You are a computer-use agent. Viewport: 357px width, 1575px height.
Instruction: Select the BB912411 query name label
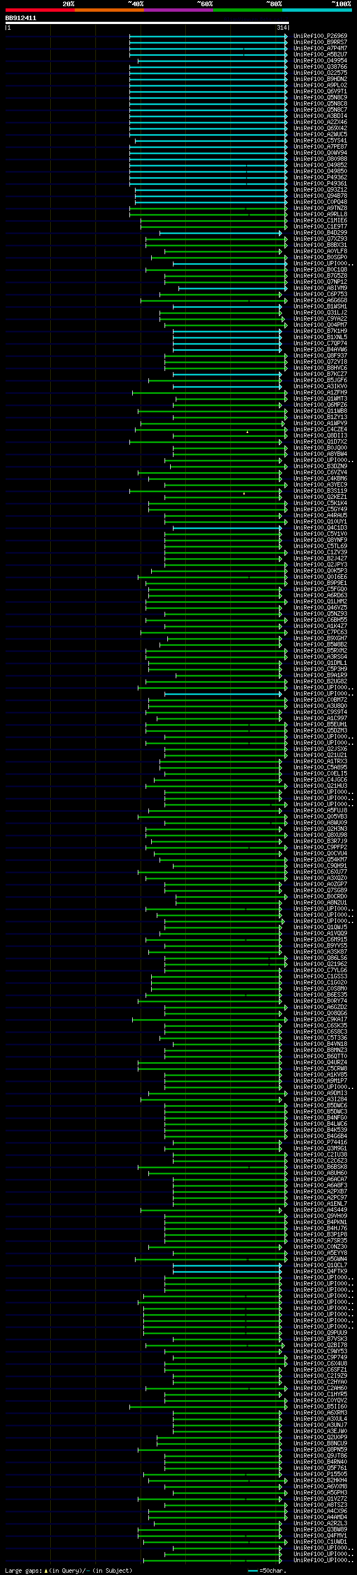coord(21,18)
